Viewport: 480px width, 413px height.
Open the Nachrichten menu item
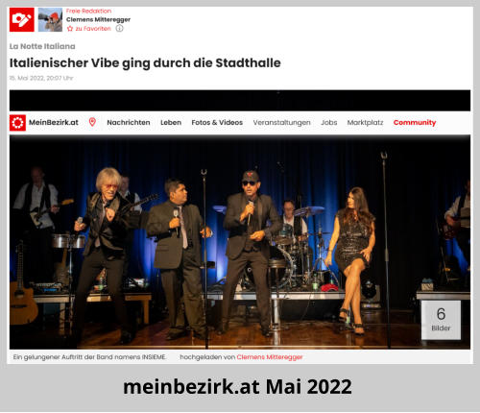point(129,122)
